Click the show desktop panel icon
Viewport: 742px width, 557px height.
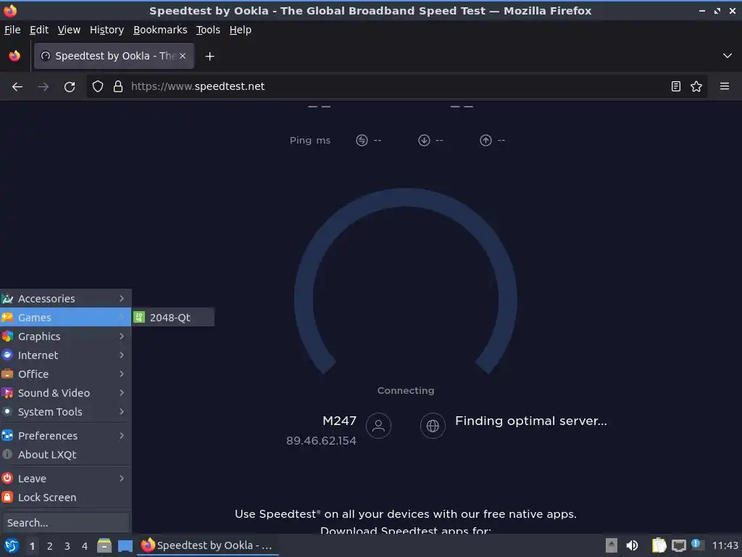125,545
